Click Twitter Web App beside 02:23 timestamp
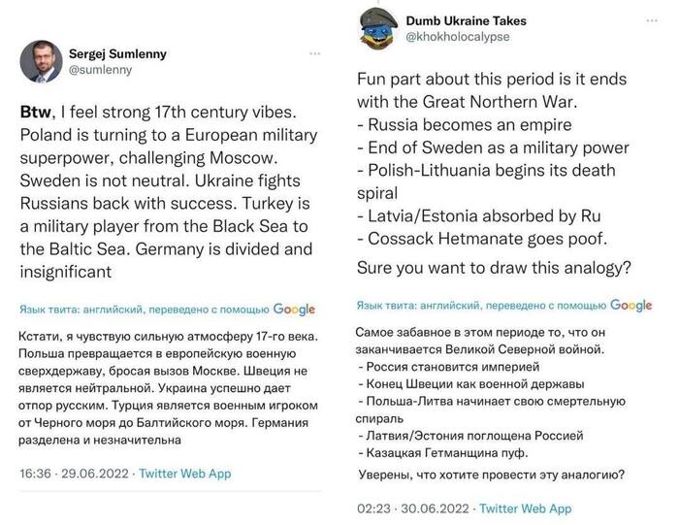 [525, 508]
